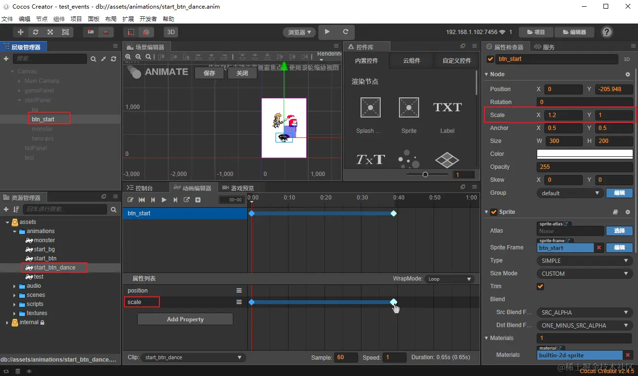The image size is (638, 376).
Task: Click asset sort order icon
Action: click(x=16, y=210)
